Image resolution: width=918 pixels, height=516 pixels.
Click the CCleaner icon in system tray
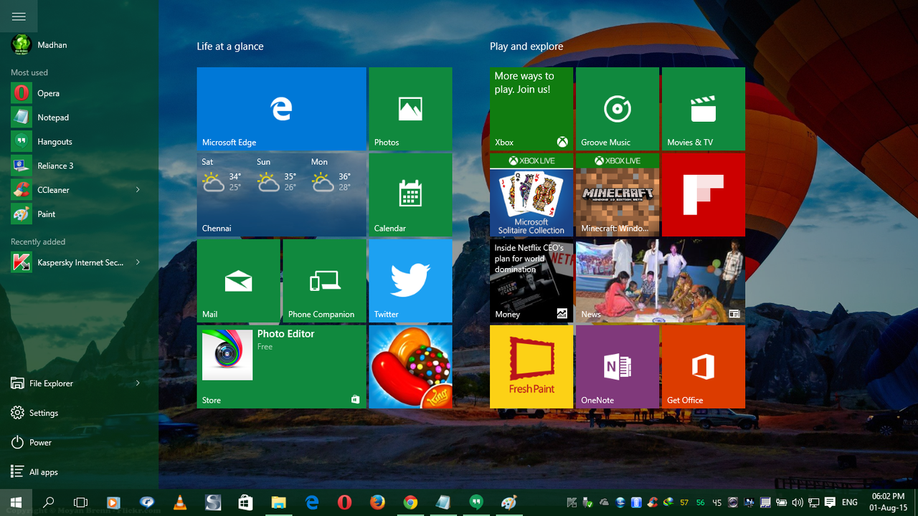[x=653, y=502]
